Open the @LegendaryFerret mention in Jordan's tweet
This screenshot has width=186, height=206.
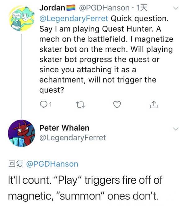click(73, 18)
